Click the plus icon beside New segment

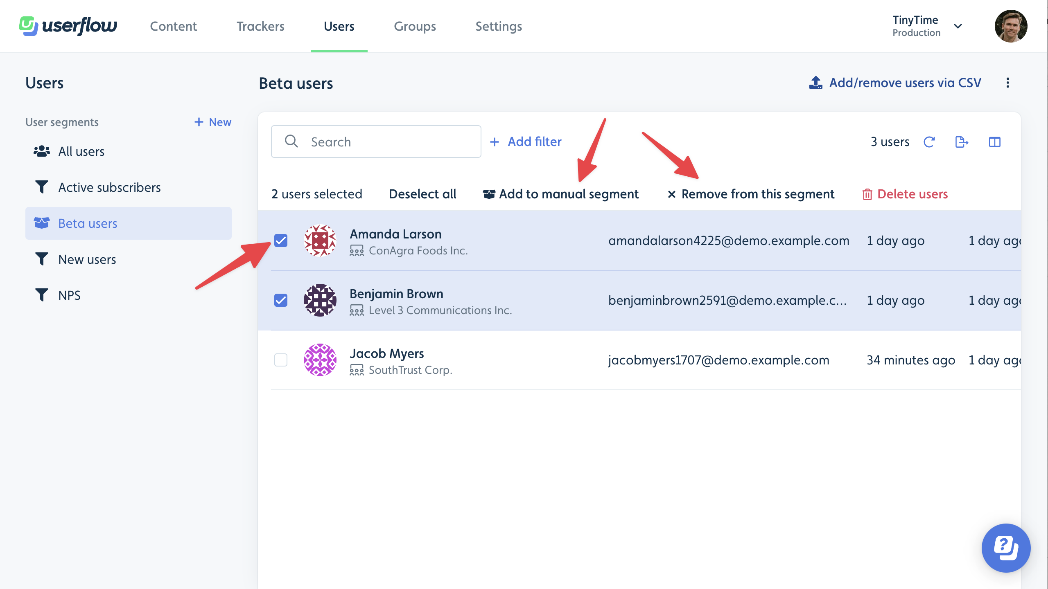tap(199, 122)
